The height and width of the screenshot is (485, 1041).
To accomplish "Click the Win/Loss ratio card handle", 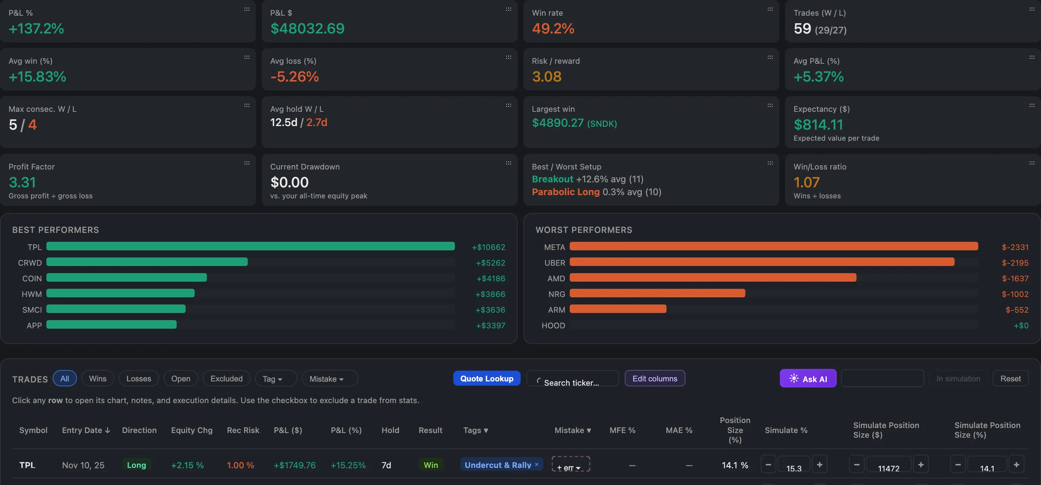I will point(1032,163).
